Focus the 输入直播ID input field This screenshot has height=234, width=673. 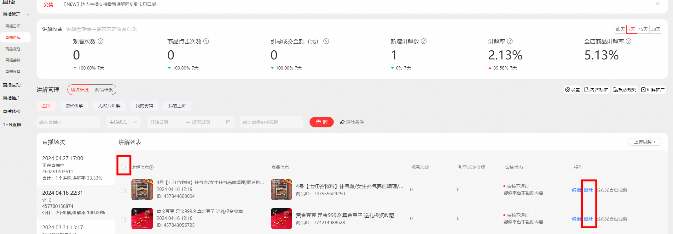point(68,122)
